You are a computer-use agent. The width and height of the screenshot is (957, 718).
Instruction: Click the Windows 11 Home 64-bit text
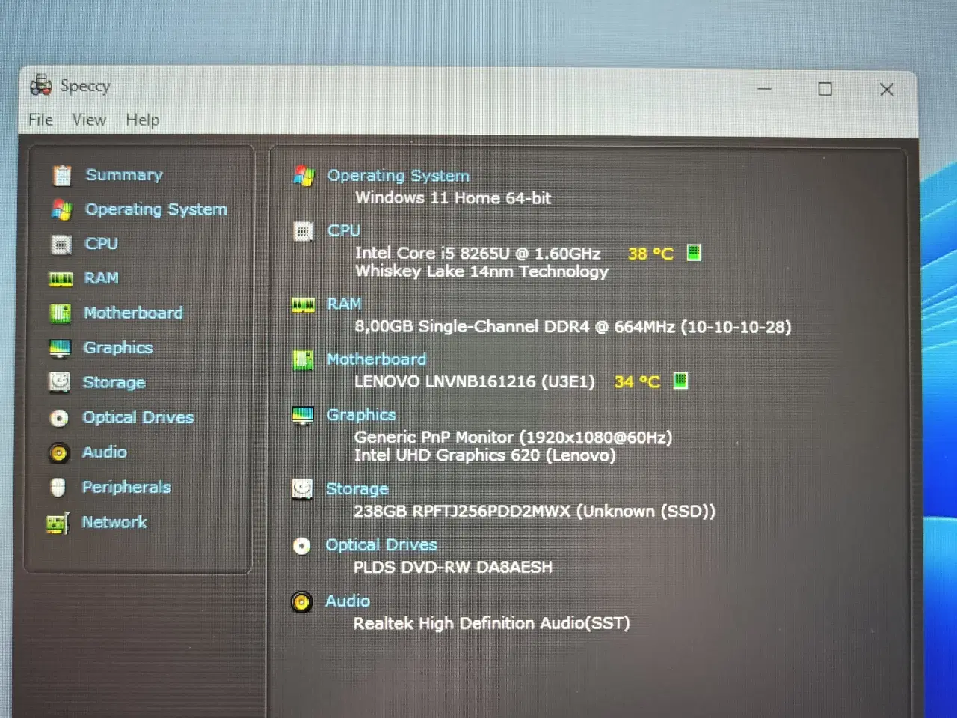tap(452, 198)
